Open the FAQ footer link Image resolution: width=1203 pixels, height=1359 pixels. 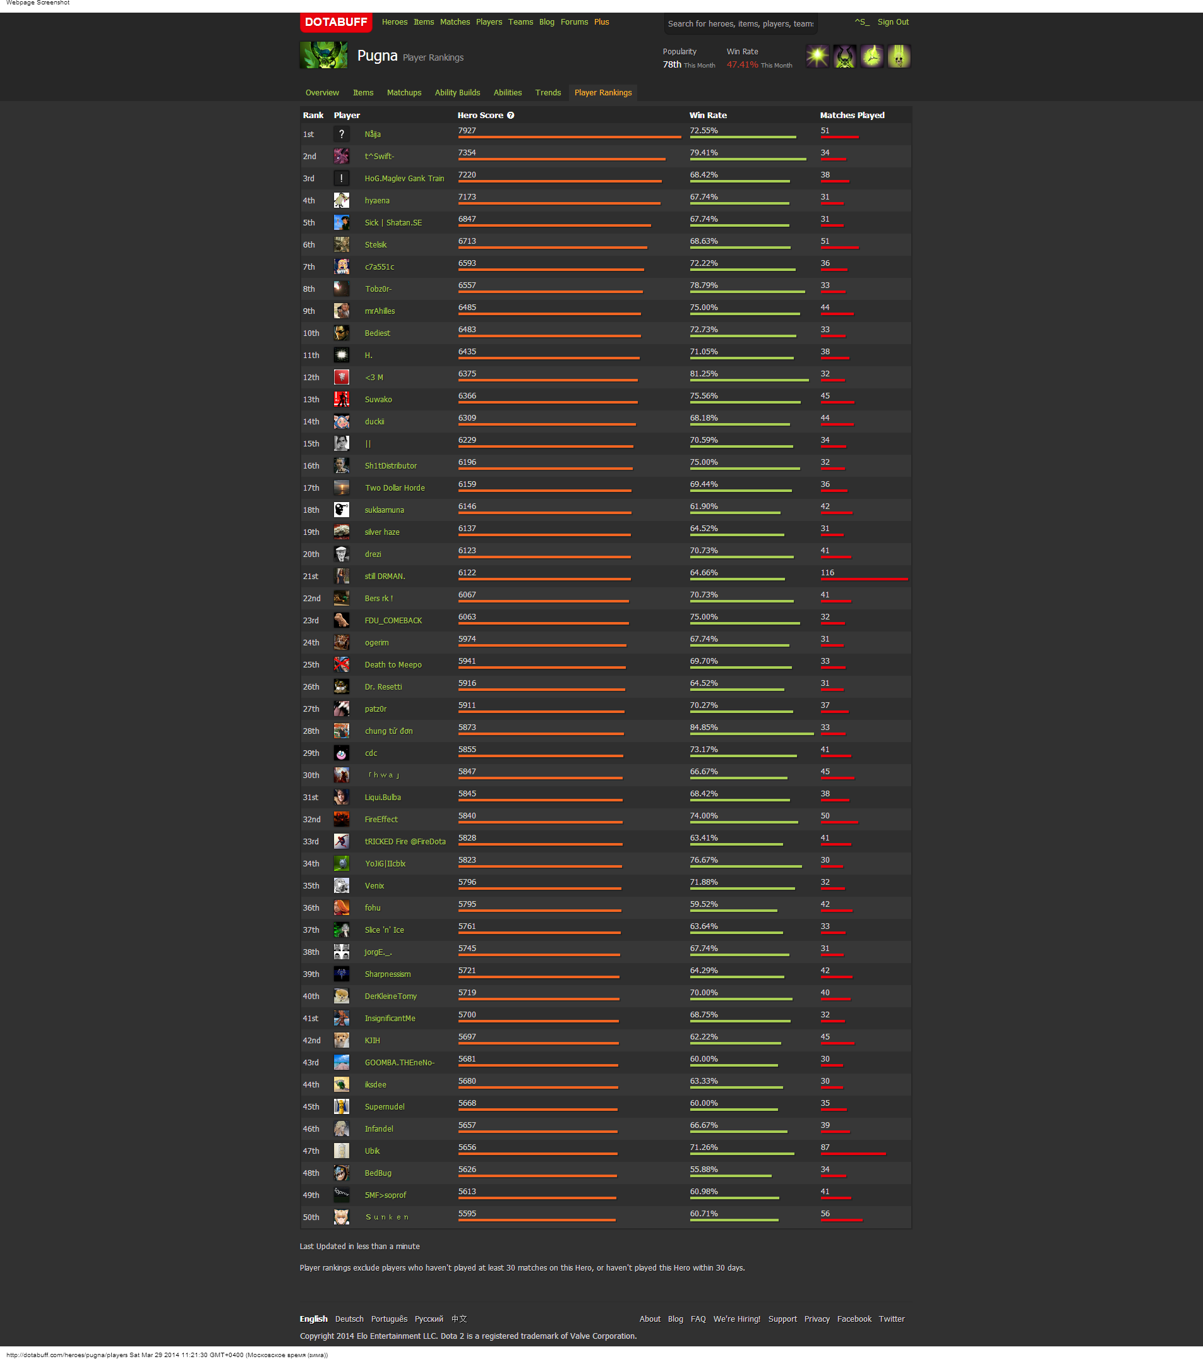698,1319
